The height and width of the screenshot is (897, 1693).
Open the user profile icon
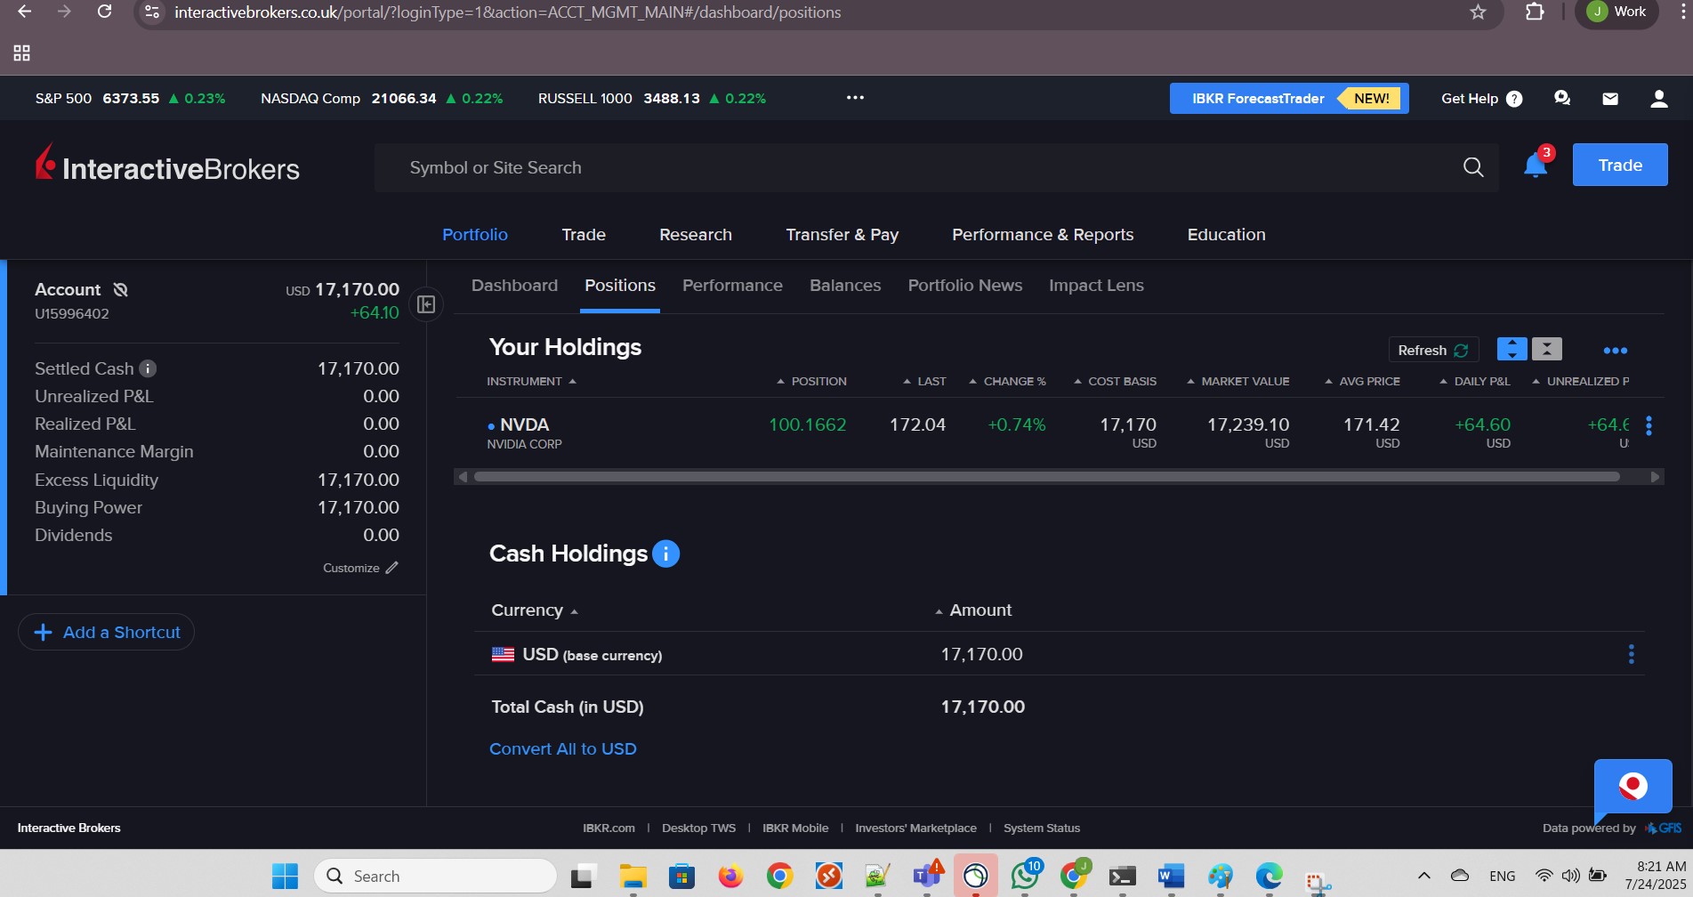click(1658, 99)
